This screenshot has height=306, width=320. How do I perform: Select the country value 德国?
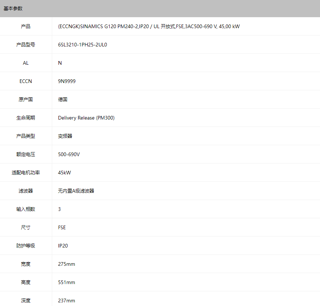click(x=63, y=99)
